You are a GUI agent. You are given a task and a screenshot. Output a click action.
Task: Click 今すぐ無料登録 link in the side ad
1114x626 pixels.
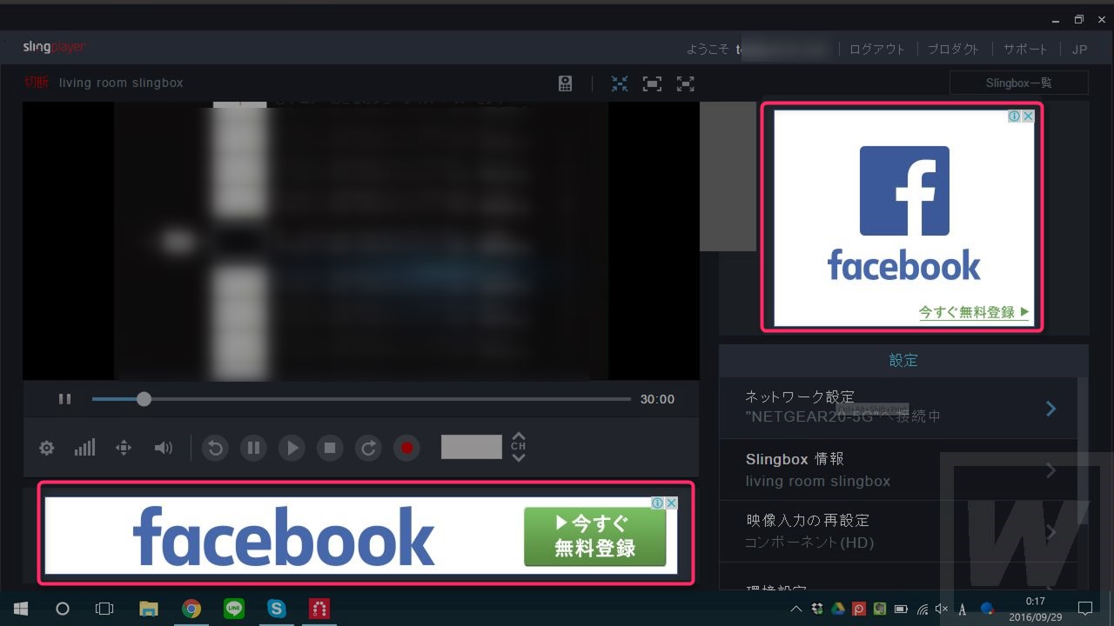tap(974, 312)
